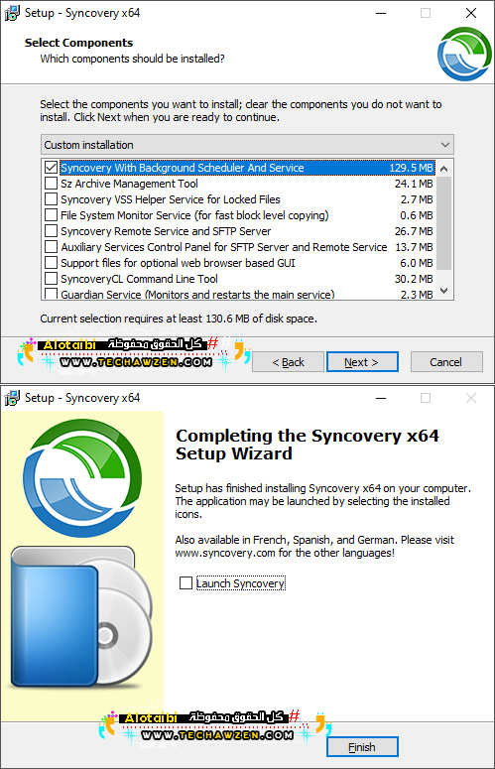495x769 pixels.
Task: Click the setup icon in Select Components title bar
Action: [12, 13]
